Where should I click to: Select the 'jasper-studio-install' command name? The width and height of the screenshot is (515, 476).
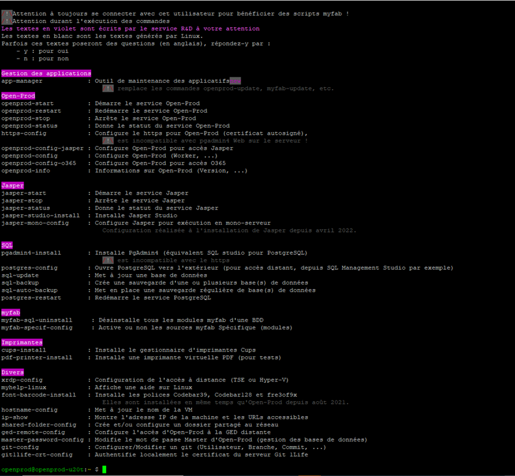pyautogui.click(x=40, y=216)
